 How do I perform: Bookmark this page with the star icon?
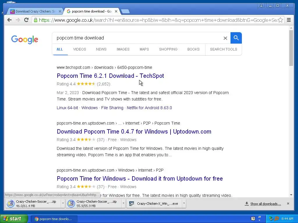(x=280, y=20)
